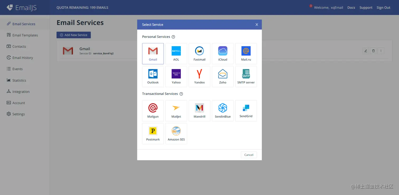Select the SendinBlue service tile
Screen dimensions: 399x195
[x=223, y=111]
